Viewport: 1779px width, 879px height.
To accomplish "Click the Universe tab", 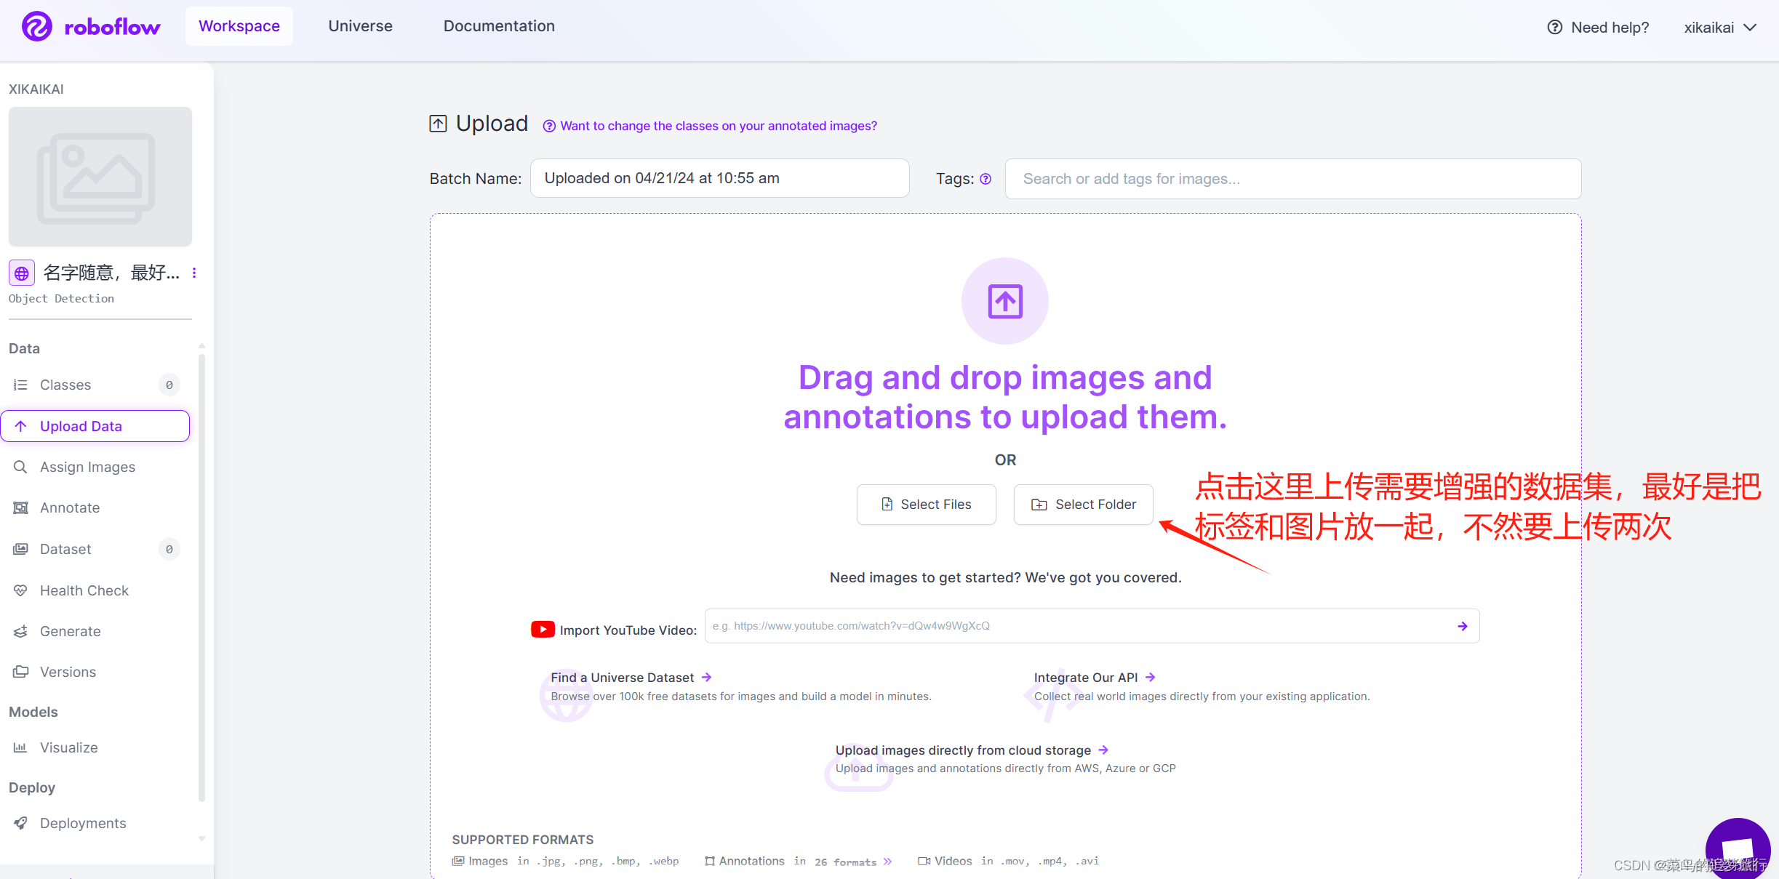I will (361, 25).
